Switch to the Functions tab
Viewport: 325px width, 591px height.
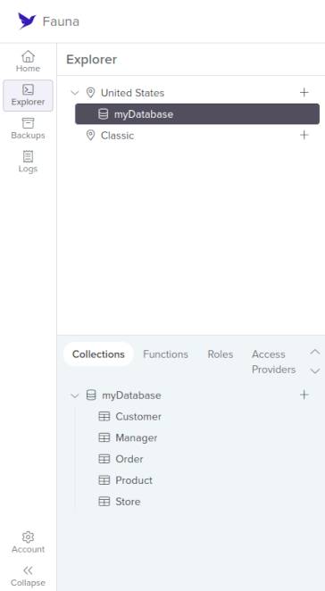[x=165, y=354]
